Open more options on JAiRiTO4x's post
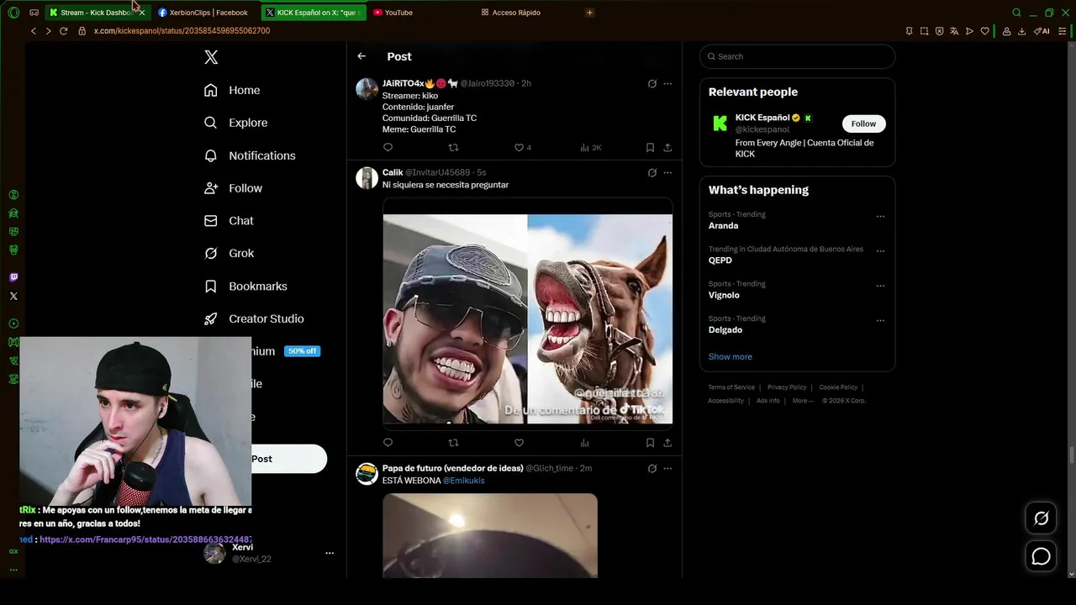1076x605 pixels. (x=667, y=83)
